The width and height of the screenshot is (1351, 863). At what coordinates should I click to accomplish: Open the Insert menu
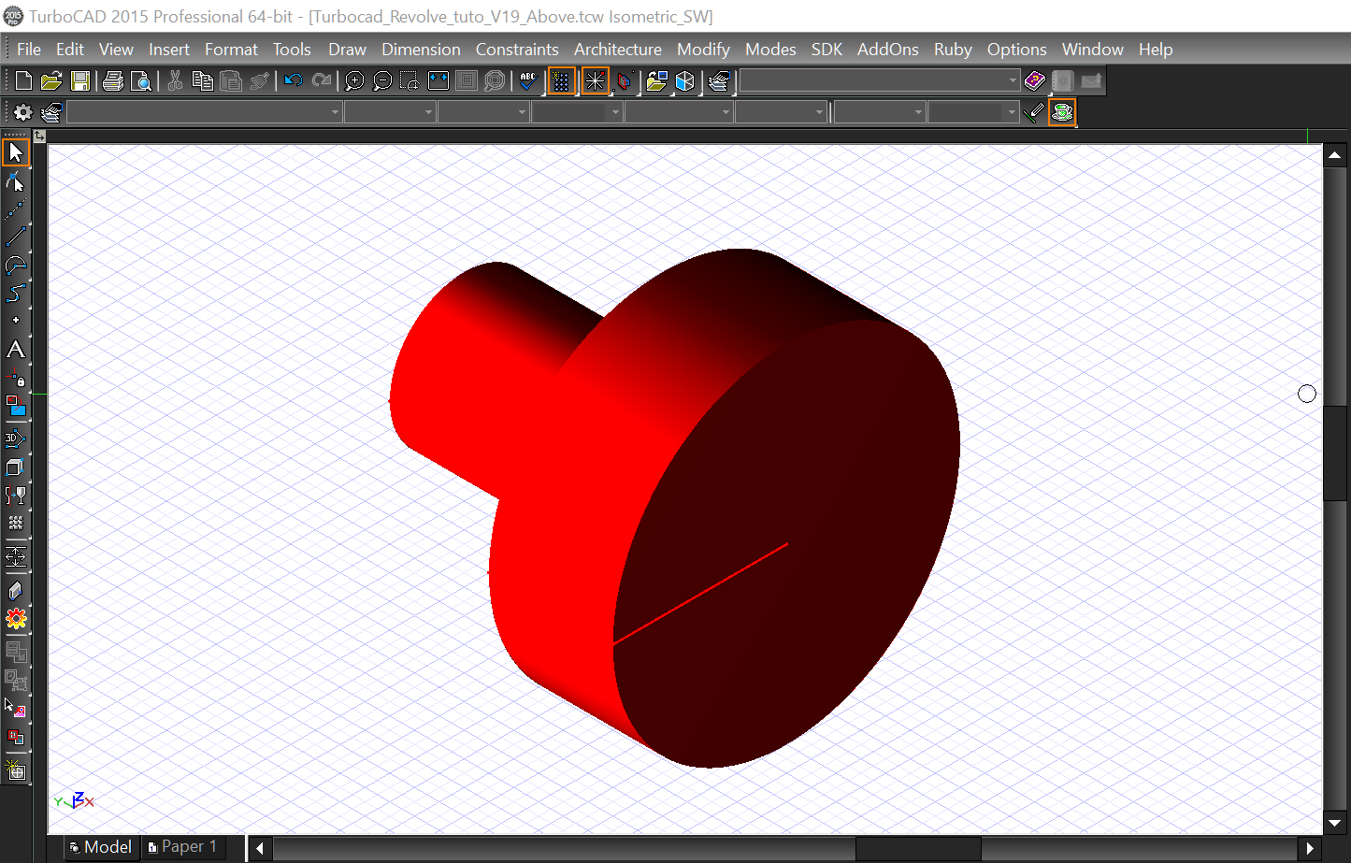click(x=169, y=50)
